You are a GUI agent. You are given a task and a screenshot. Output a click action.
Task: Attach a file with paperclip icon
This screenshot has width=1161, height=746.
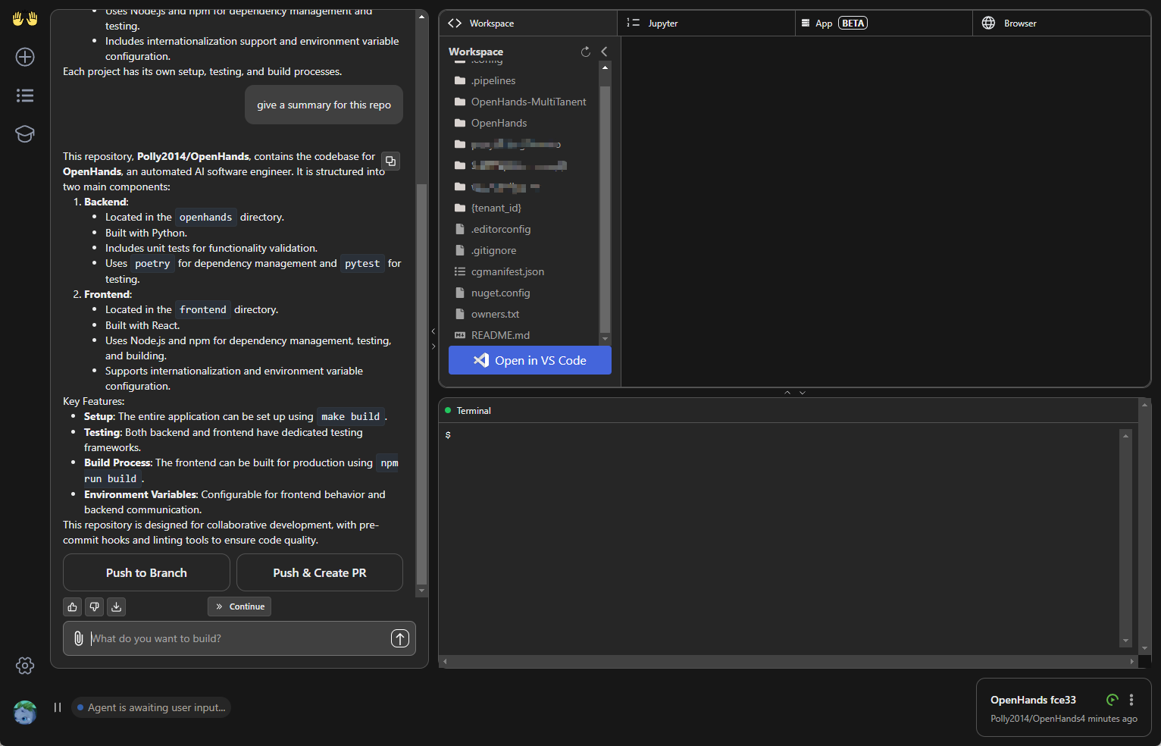(78, 638)
